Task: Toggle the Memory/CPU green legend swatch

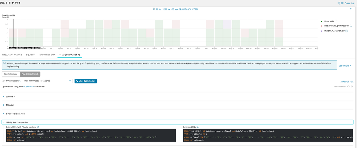Action: tap(321, 21)
